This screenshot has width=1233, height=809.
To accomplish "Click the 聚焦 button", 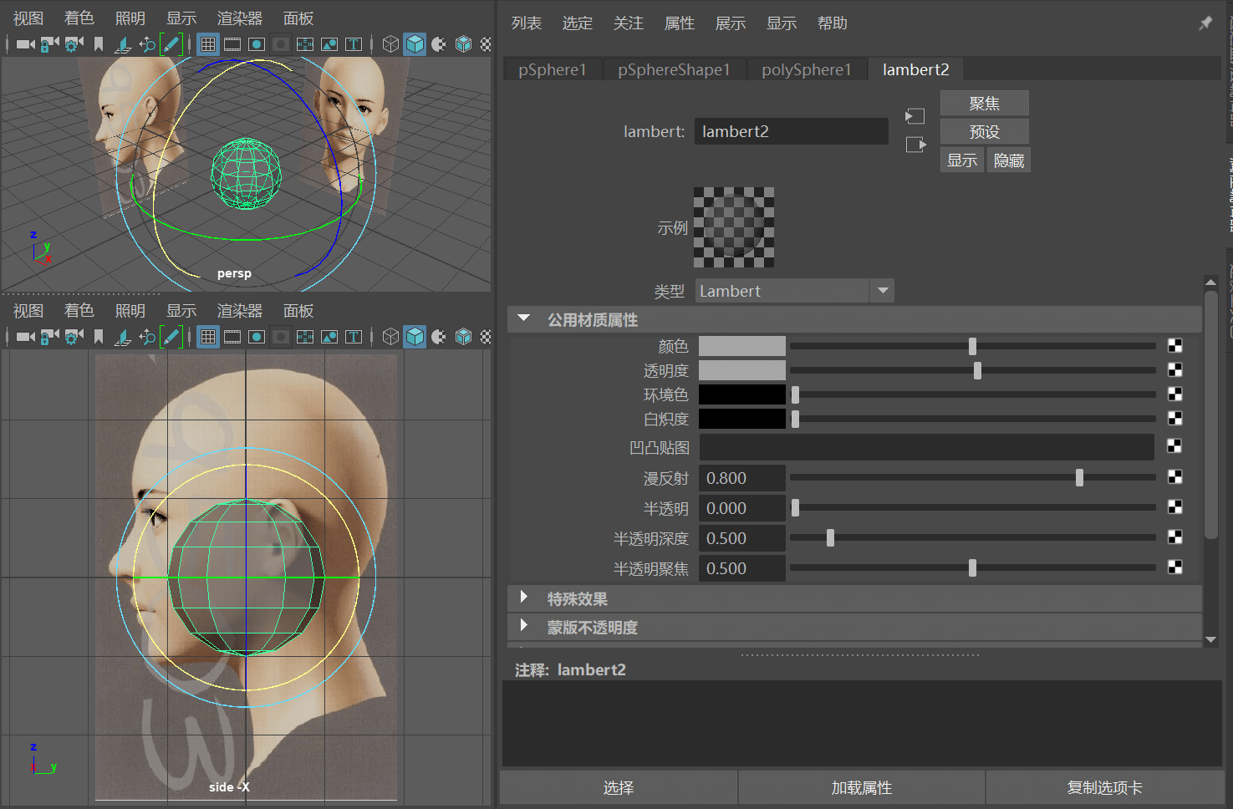I will (x=984, y=104).
